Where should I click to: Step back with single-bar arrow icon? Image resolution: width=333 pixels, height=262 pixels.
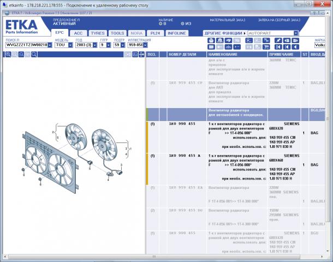pyautogui.click(x=287, y=47)
